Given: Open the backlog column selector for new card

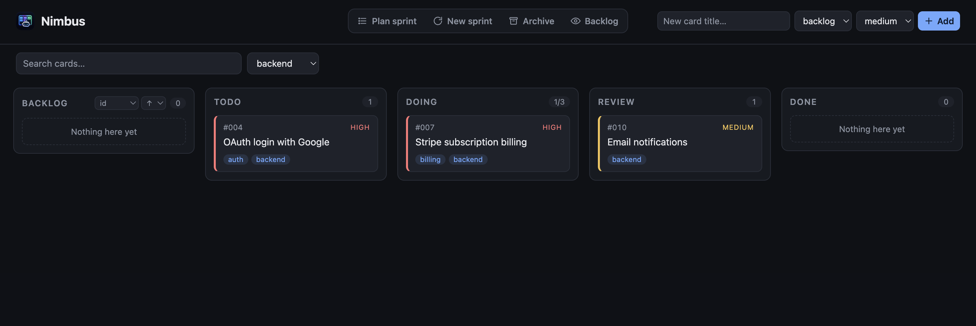Looking at the screenshot, I should (x=823, y=21).
